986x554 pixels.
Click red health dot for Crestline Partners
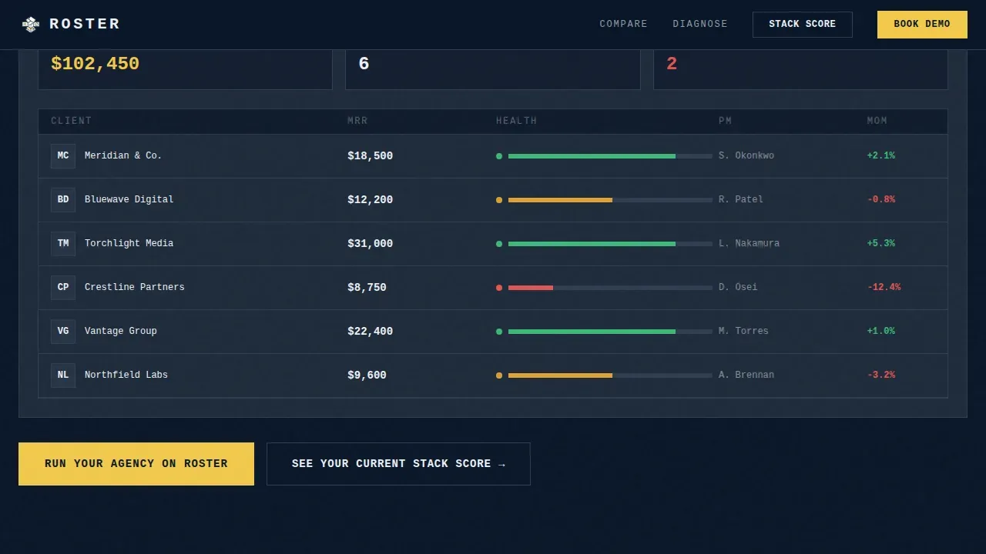499,288
